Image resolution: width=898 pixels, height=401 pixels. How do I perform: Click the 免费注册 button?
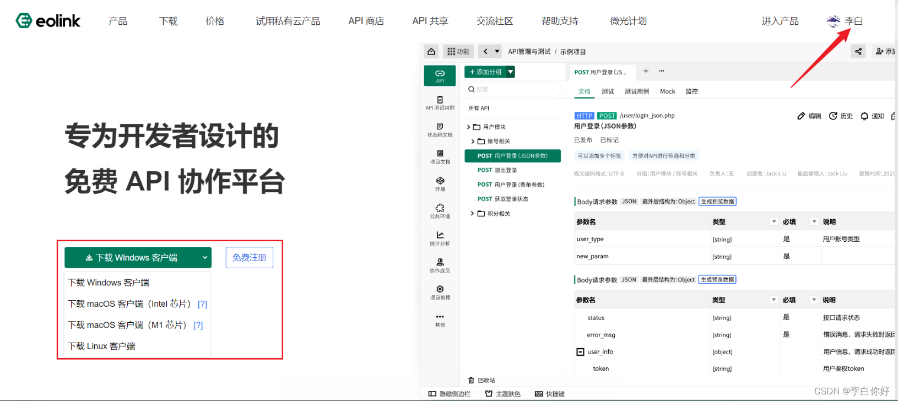click(250, 257)
